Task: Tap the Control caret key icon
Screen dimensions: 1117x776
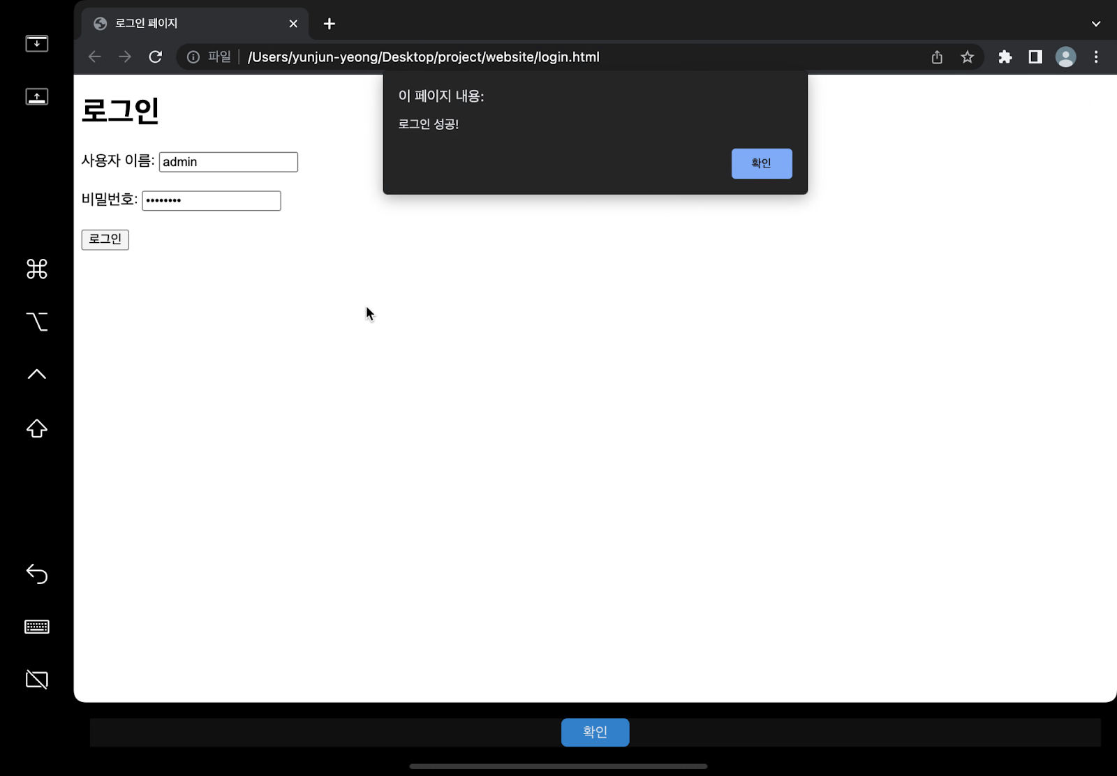Action: point(36,375)
